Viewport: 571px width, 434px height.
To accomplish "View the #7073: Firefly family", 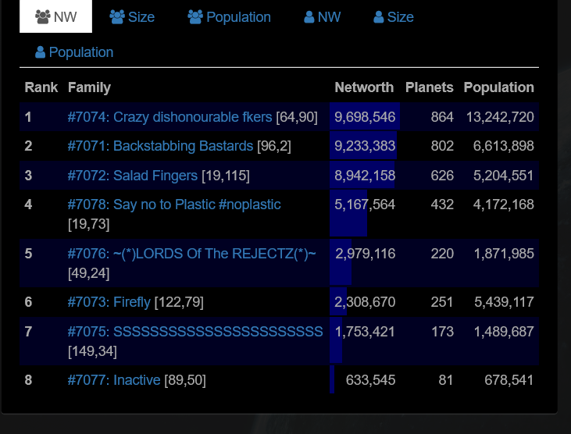I will [x=109, y=302].
